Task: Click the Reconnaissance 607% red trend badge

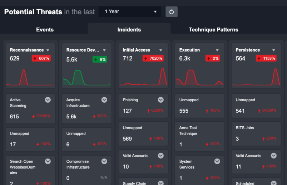Action: pos(41,58)
